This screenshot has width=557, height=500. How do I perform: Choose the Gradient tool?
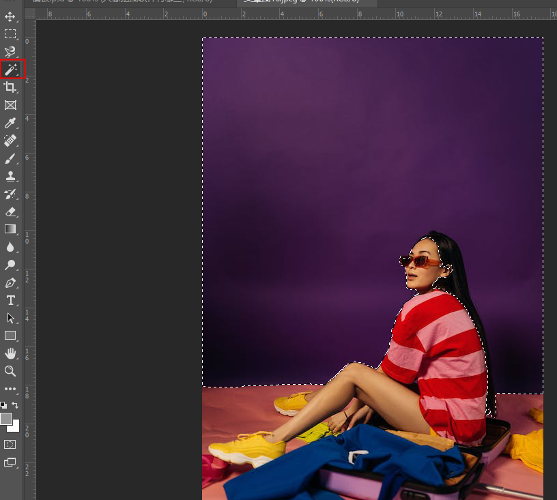tap(10, 229)
